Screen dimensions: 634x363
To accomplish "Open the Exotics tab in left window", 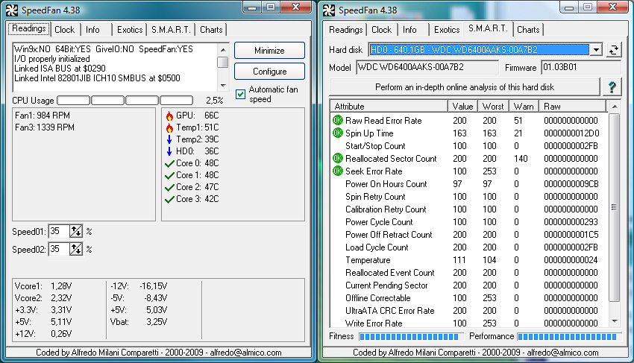I will click(129, 30).
